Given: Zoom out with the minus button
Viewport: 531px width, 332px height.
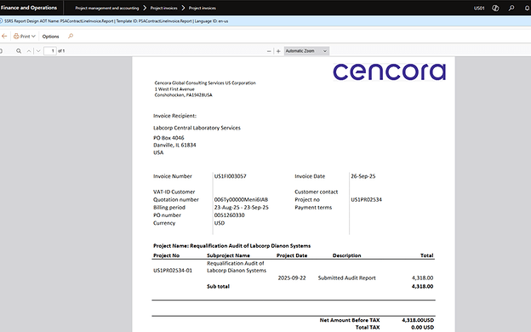Looking at the screenshot, I should 269,51.
